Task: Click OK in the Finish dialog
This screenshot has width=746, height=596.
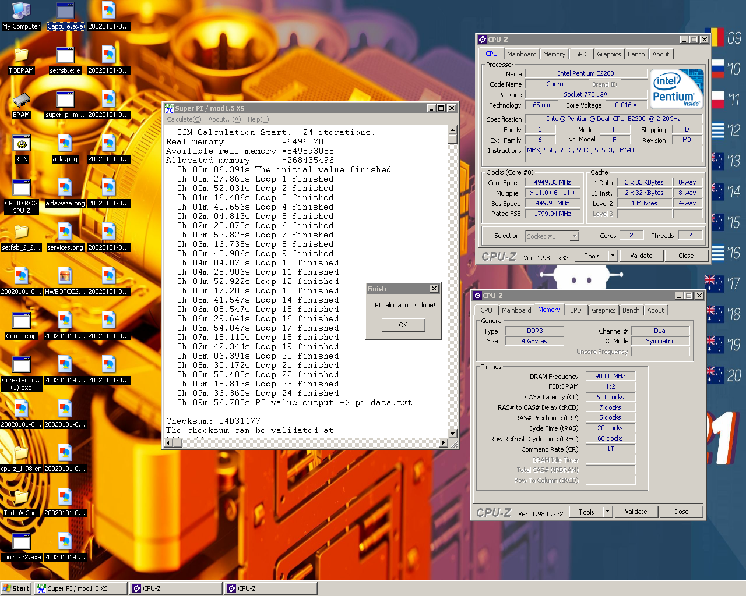Action: coord(403,325)
